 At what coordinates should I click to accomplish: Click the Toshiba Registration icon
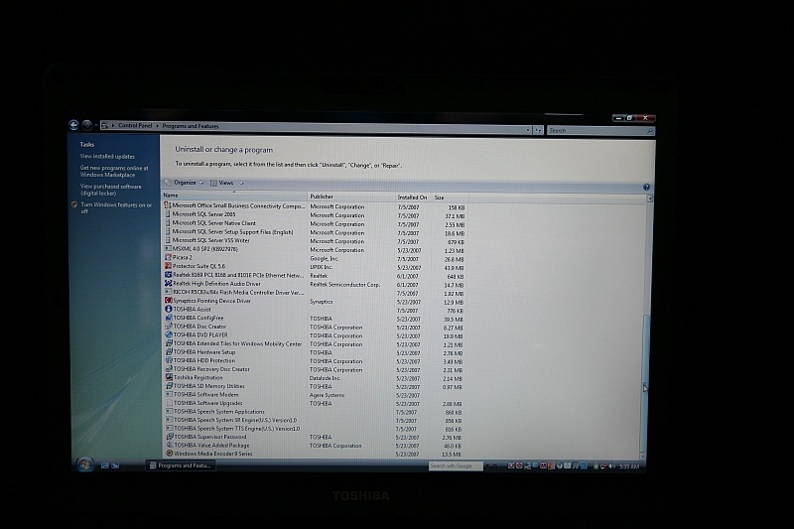click(169, 376)
